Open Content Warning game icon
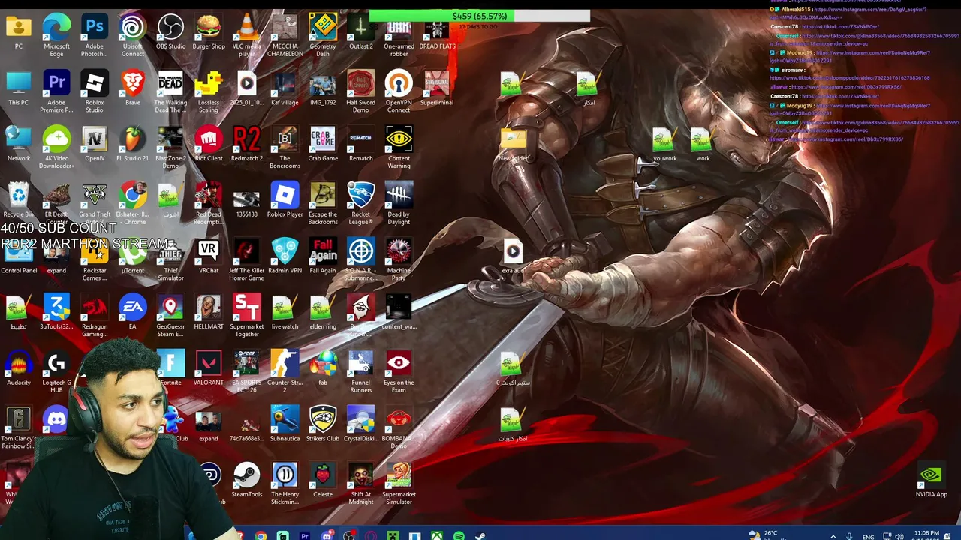Screen dimensions: 961x540 tap(399, 147)
